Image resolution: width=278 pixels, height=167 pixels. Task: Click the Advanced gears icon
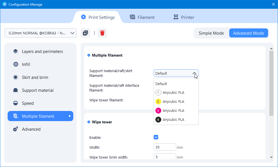click(x=16, y=129)
